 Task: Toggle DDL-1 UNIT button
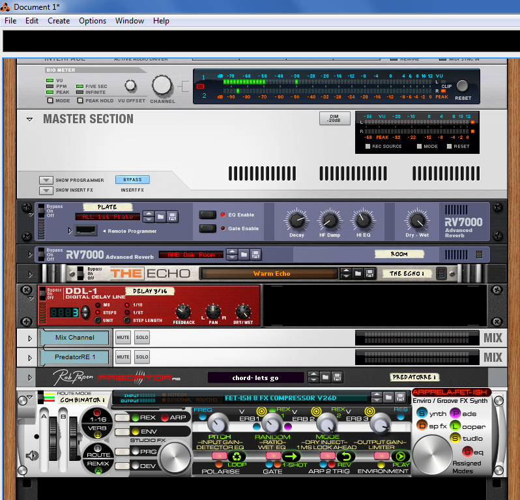98,321
